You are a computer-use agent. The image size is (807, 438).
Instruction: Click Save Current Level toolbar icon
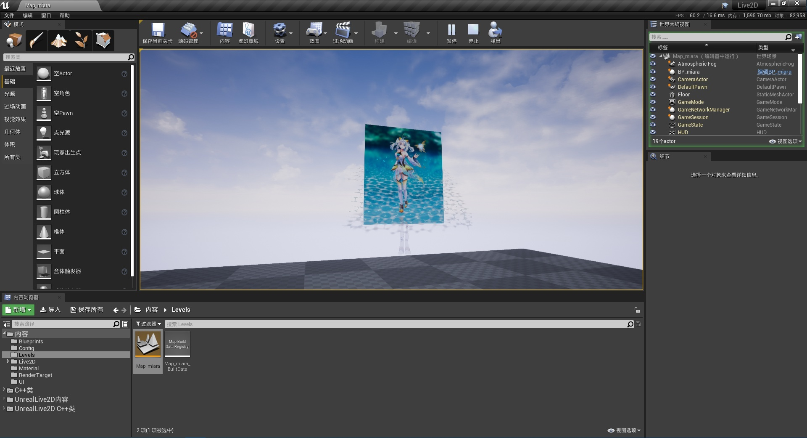158,30
